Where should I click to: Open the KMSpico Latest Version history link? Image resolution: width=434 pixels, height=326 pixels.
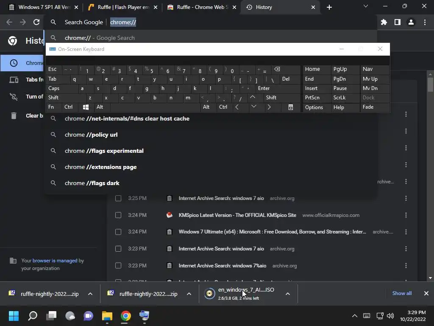point(237,215)
